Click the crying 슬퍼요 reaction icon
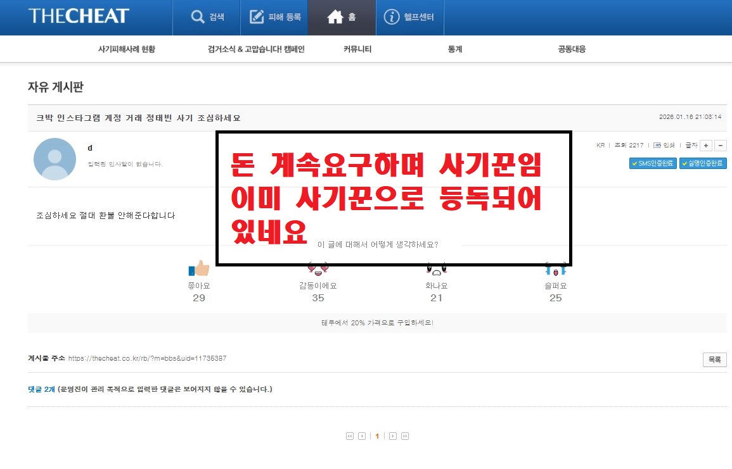The image size is (732, 469). coord(555,270)
